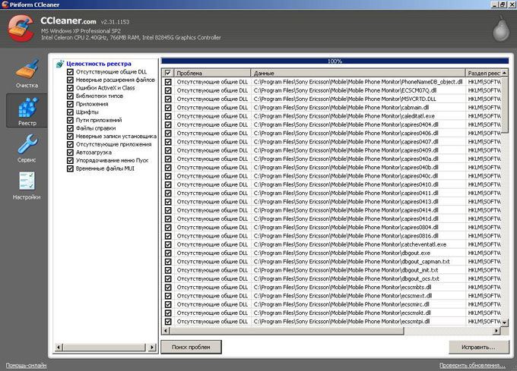
Task: Select path ending catcheventatl.exe
Action: pos(350,244)
